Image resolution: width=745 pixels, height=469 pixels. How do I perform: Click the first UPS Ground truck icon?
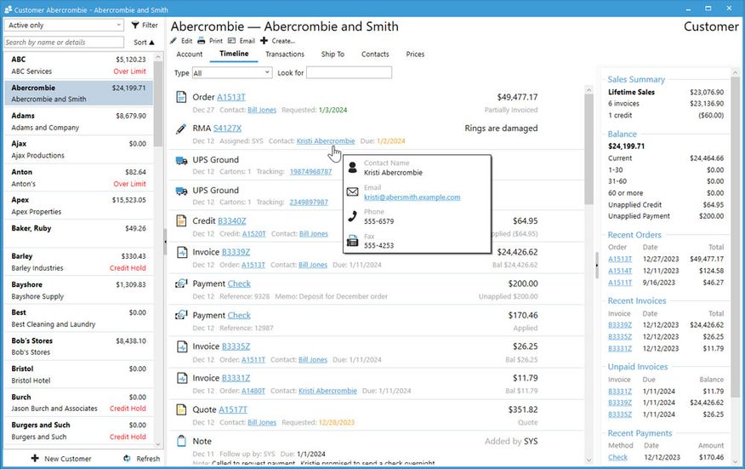(180, 160)
